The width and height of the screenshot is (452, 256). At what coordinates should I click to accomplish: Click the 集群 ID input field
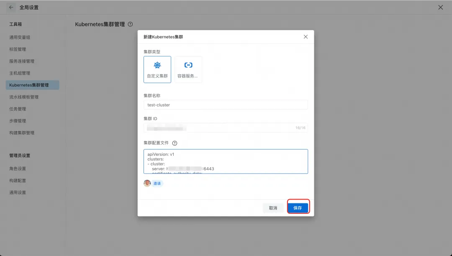click(226, 128)
